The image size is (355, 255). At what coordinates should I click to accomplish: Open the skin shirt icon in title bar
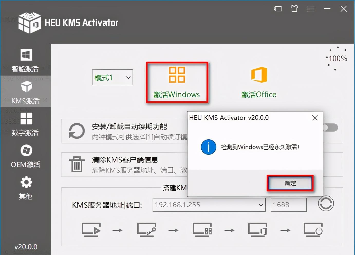pyautogui.click(x=294, y=9)
